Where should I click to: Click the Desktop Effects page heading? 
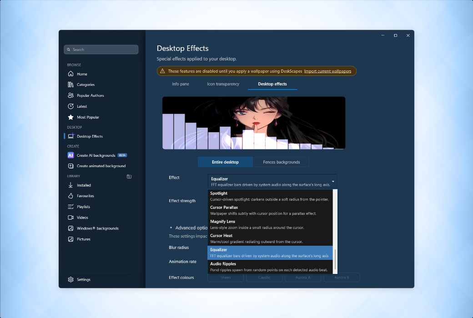[182, 48]
